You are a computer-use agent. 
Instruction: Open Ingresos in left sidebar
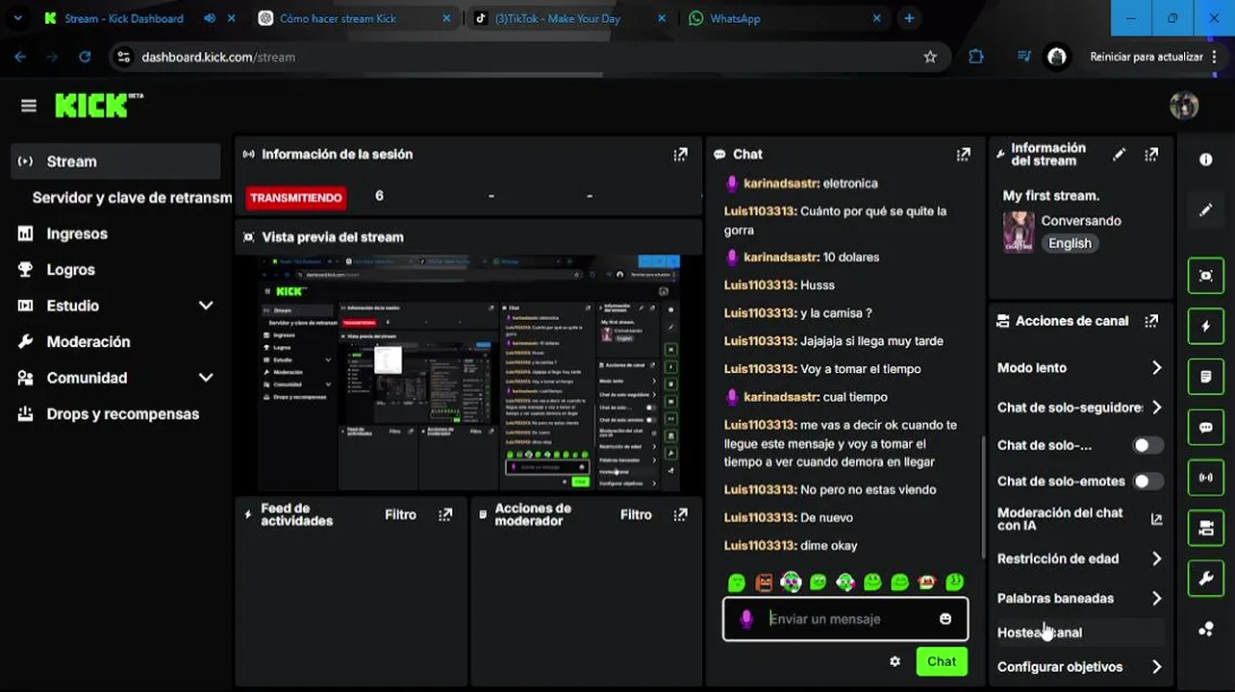pos(77,234)
